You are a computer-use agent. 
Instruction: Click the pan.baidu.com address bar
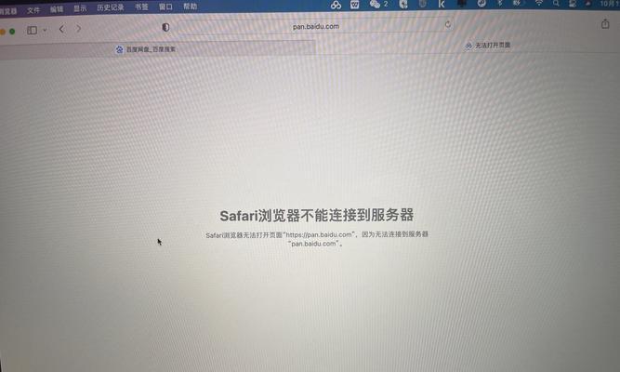click(315, 26)
